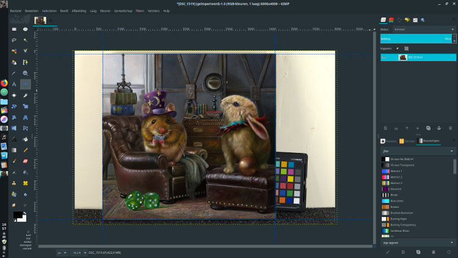The image size is (458, 258).
Task: Select the Pencil tool
Action: pyautogui.click(x=26, y=150)
